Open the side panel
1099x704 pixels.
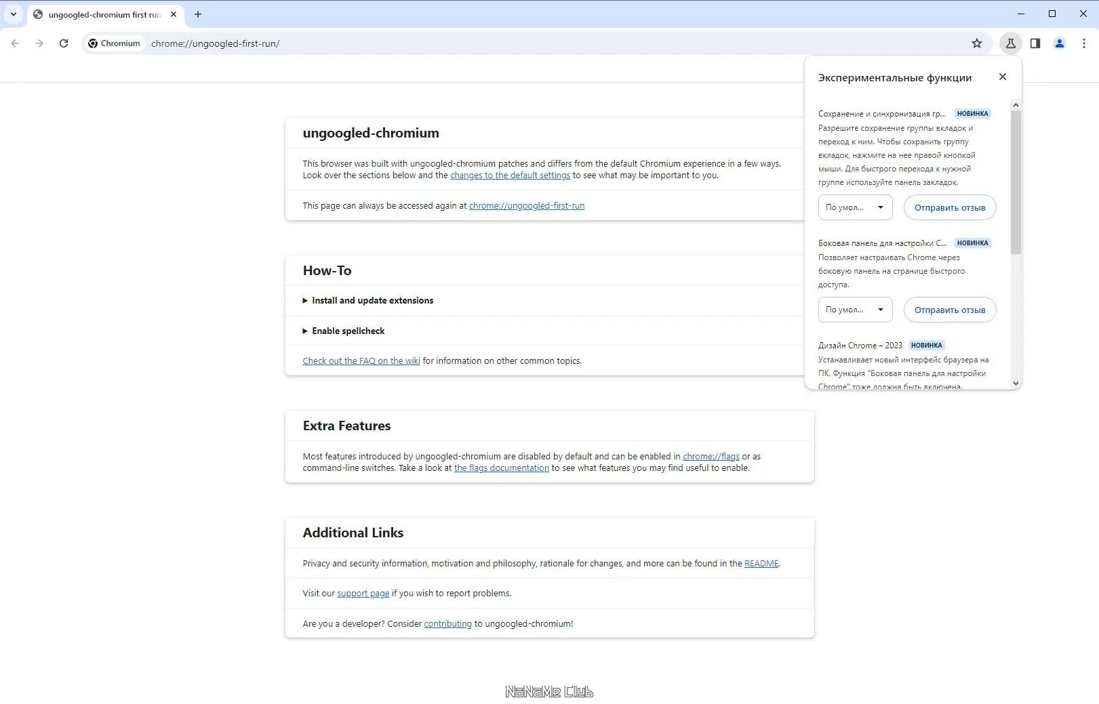1035,43
